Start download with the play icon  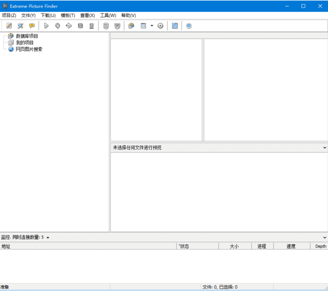click(x=46, y=26)
